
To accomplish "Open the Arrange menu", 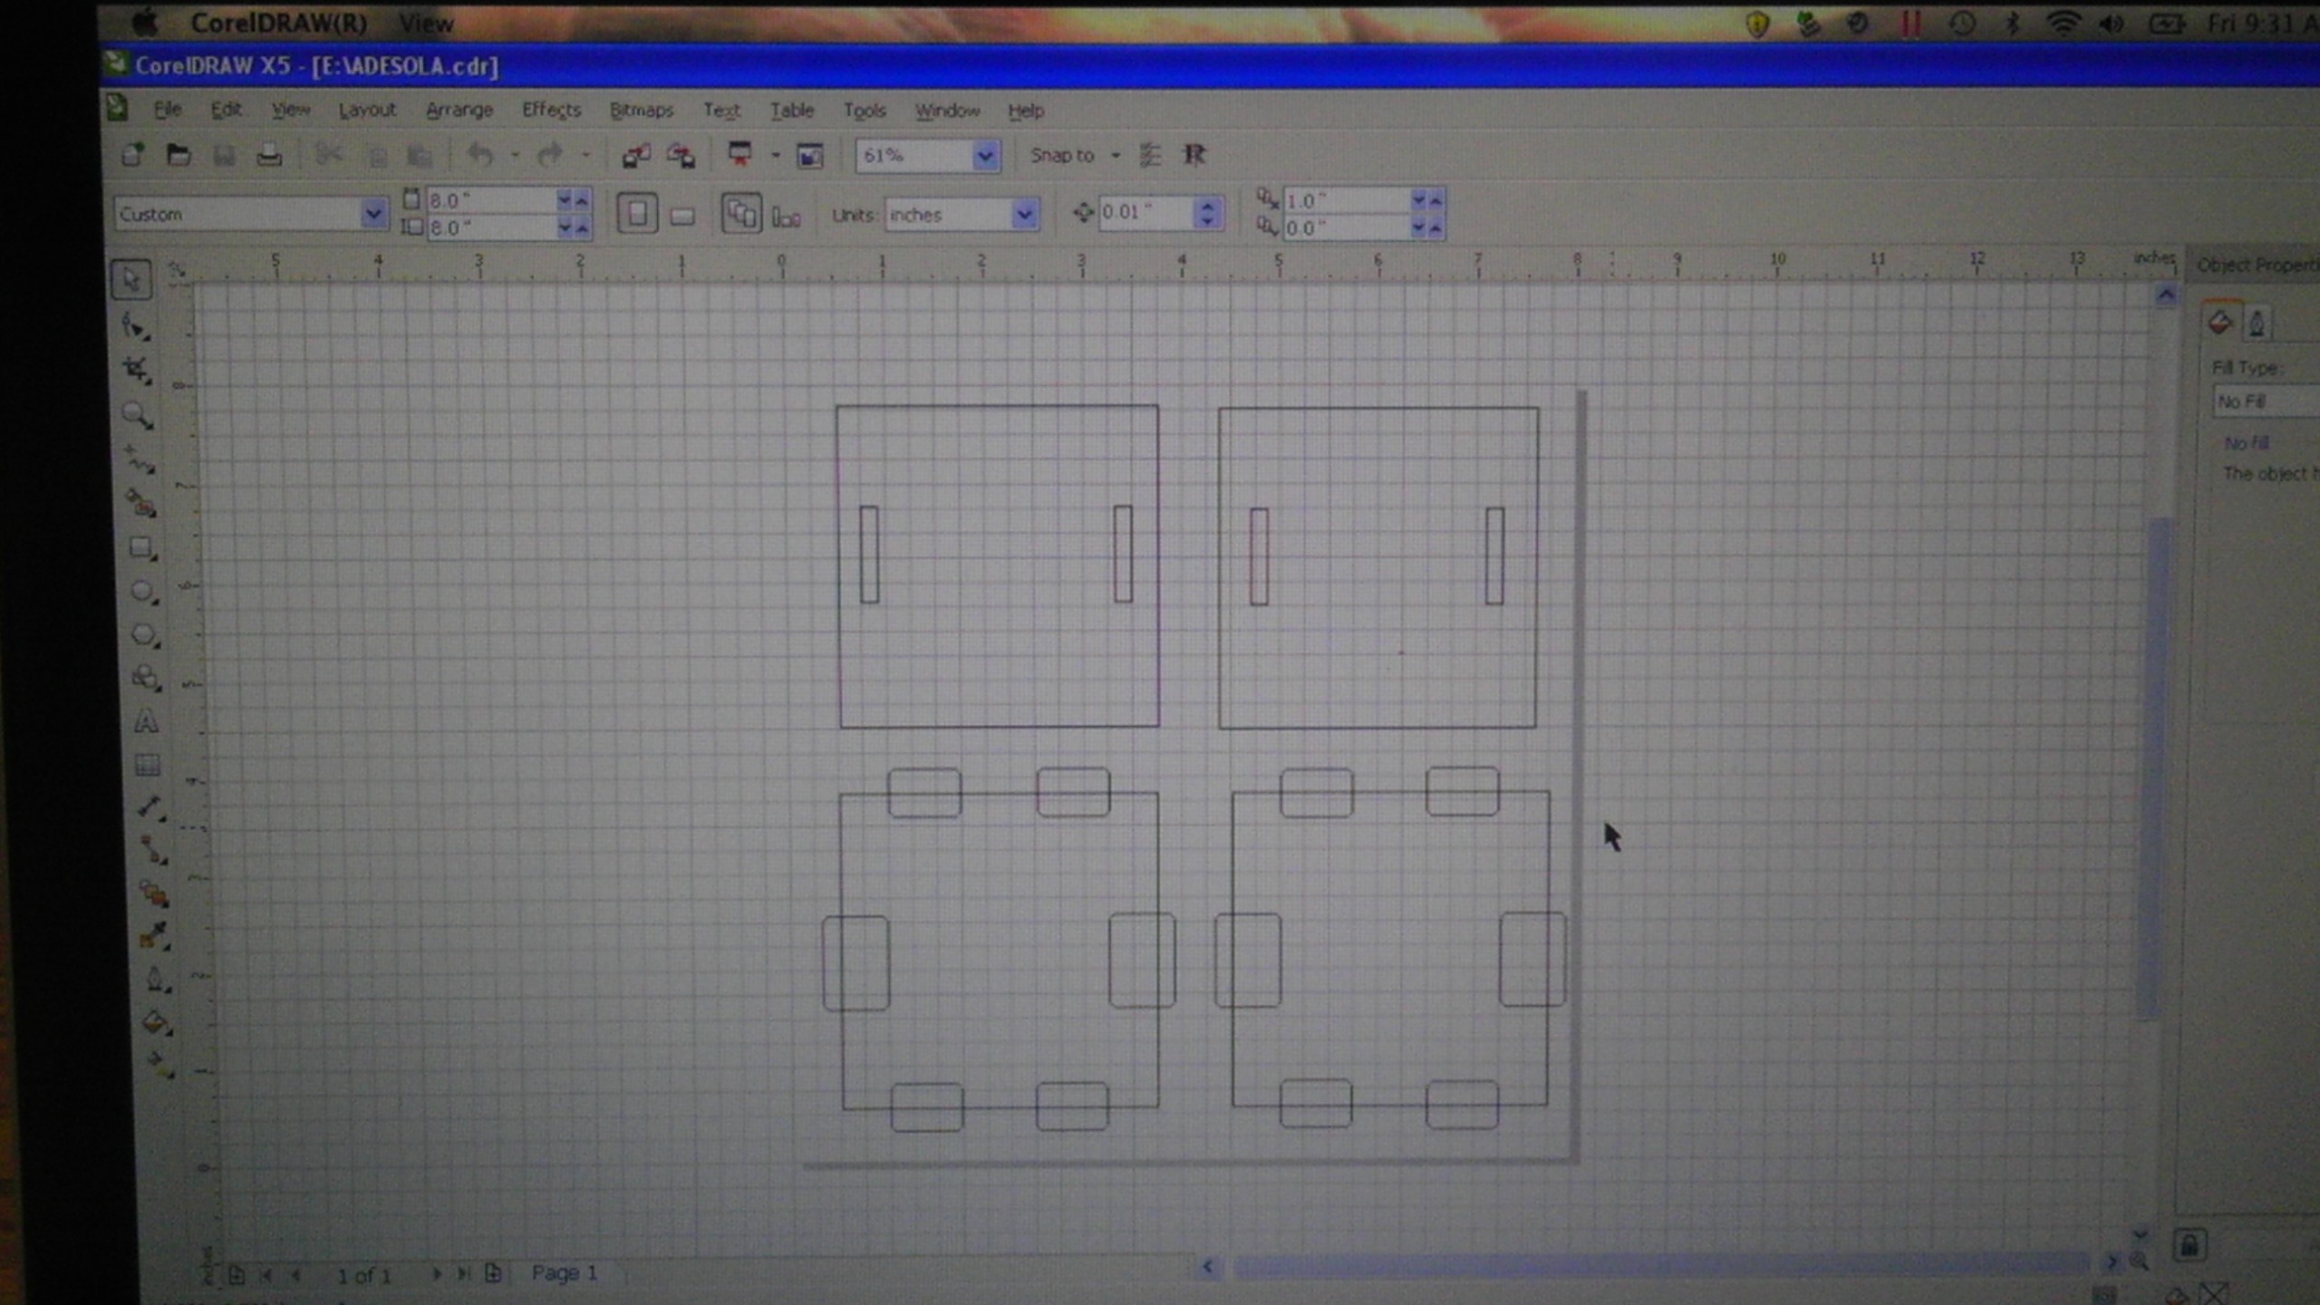I will coord(459,111).
